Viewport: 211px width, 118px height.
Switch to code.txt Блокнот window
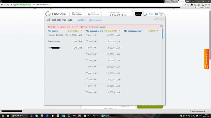click(91, 116)
